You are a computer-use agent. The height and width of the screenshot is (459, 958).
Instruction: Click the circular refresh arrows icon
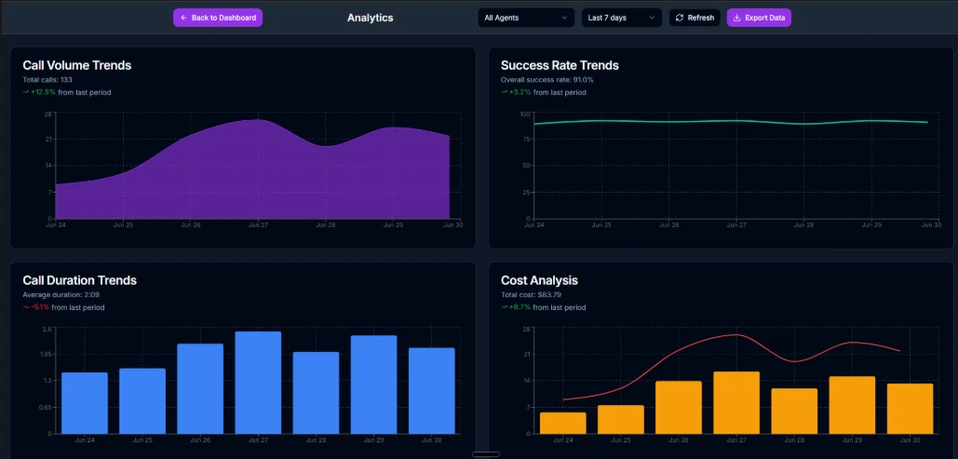point(680,18)
